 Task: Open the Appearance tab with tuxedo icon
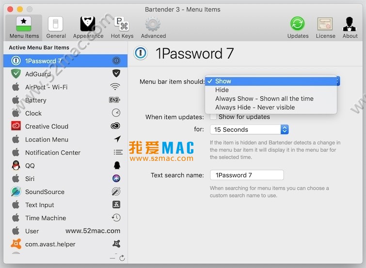pos(88,28)
